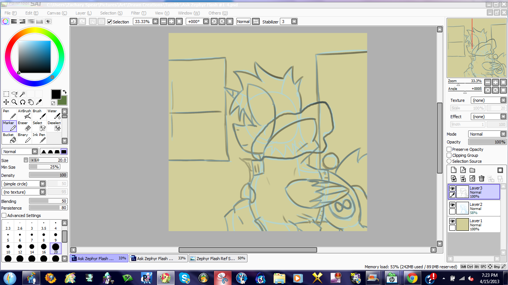Activate the hand pan tool
This screenshot has width=508, height=285.
31,102
